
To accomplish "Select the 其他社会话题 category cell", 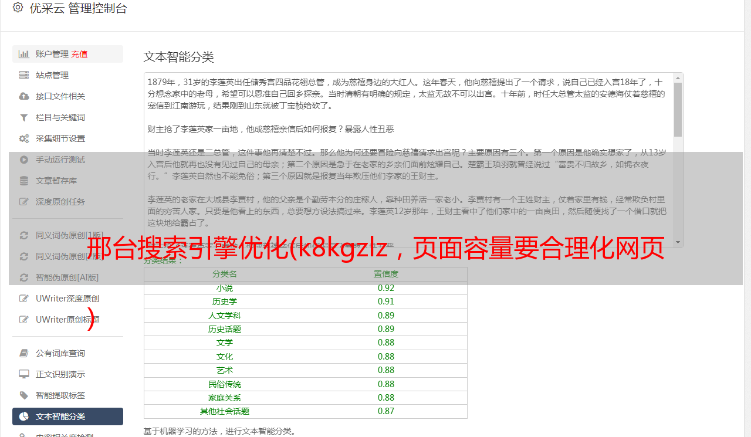I will tap(225, 411).
